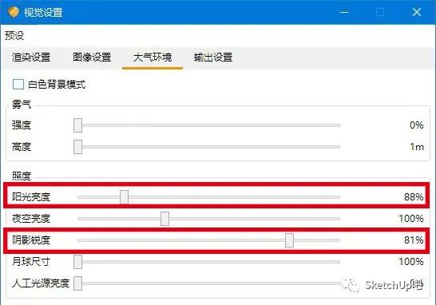This screenshot has width=436, height=305.
Task: Click the 雾气 高度 slider handle
Action: point(78,147)
